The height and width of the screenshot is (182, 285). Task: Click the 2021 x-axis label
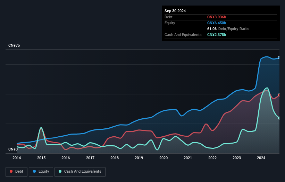(188, 158)
